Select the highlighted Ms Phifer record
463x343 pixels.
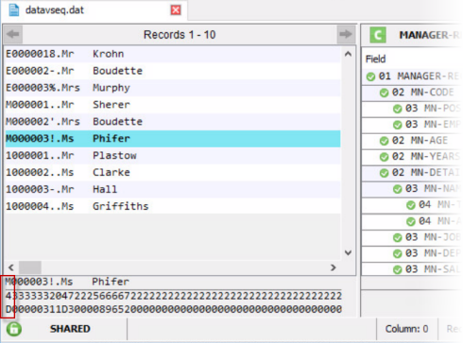[x=173, y=139]
